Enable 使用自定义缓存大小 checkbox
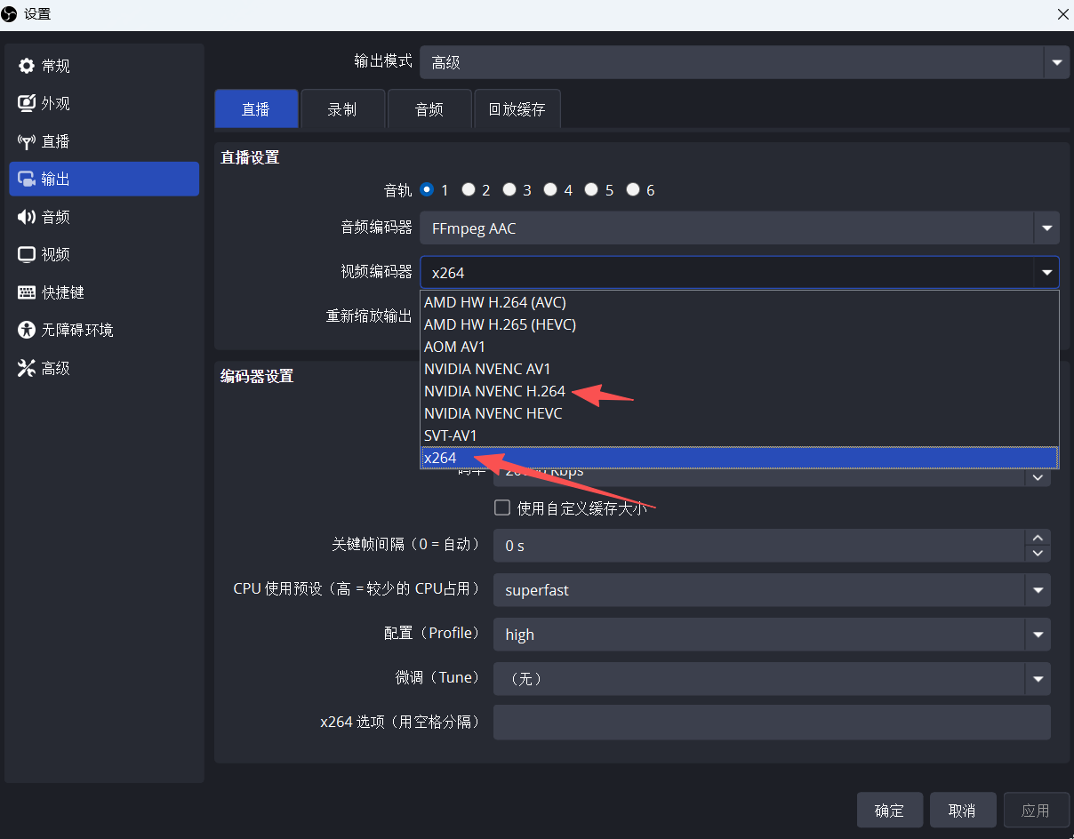Image resolution: width=1074 pixels, height=839 pixels. pos(502,508)
